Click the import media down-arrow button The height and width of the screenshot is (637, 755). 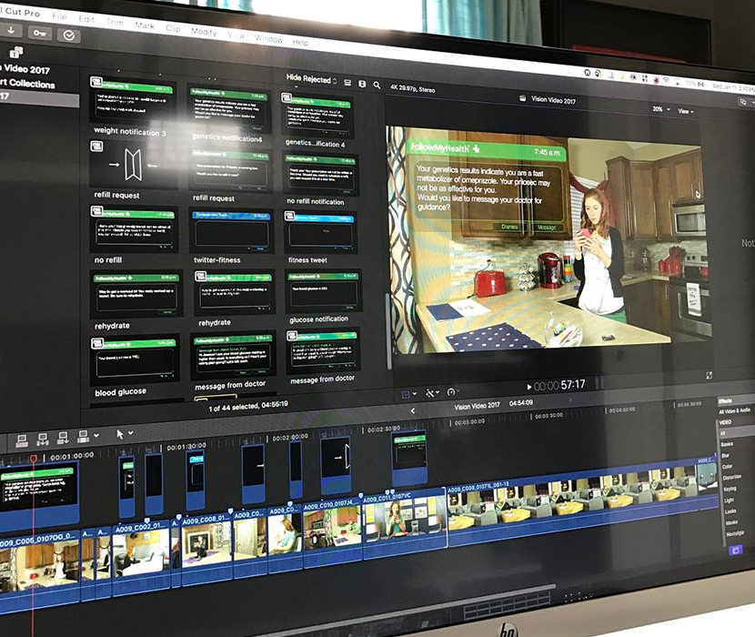click(9, 29)
